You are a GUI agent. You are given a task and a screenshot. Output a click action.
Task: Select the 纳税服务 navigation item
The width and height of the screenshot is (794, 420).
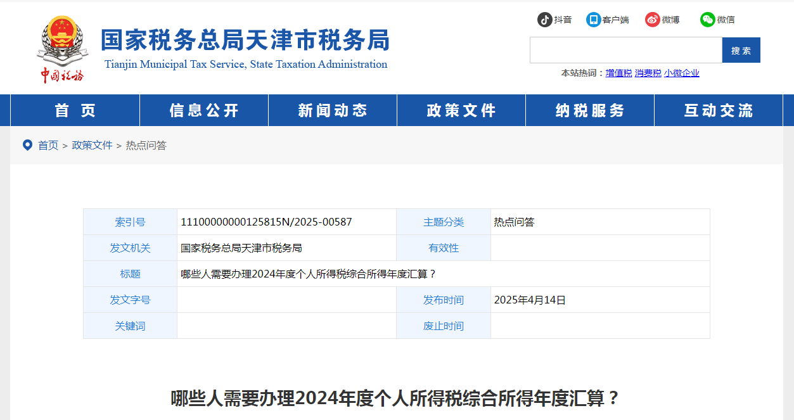click(589, 110)
